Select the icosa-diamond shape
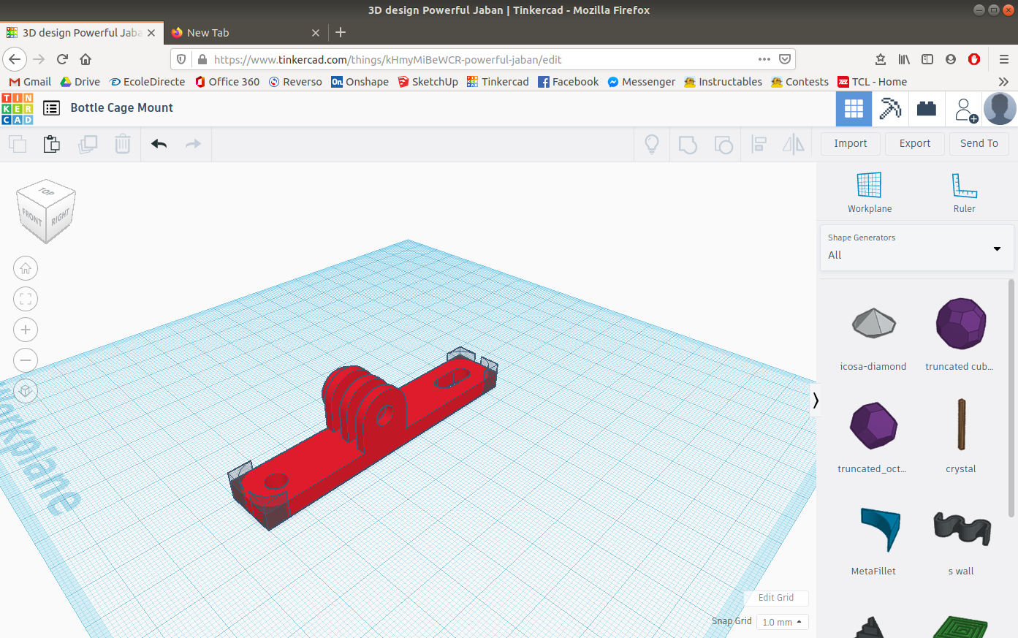 click(x=873, y=335)
